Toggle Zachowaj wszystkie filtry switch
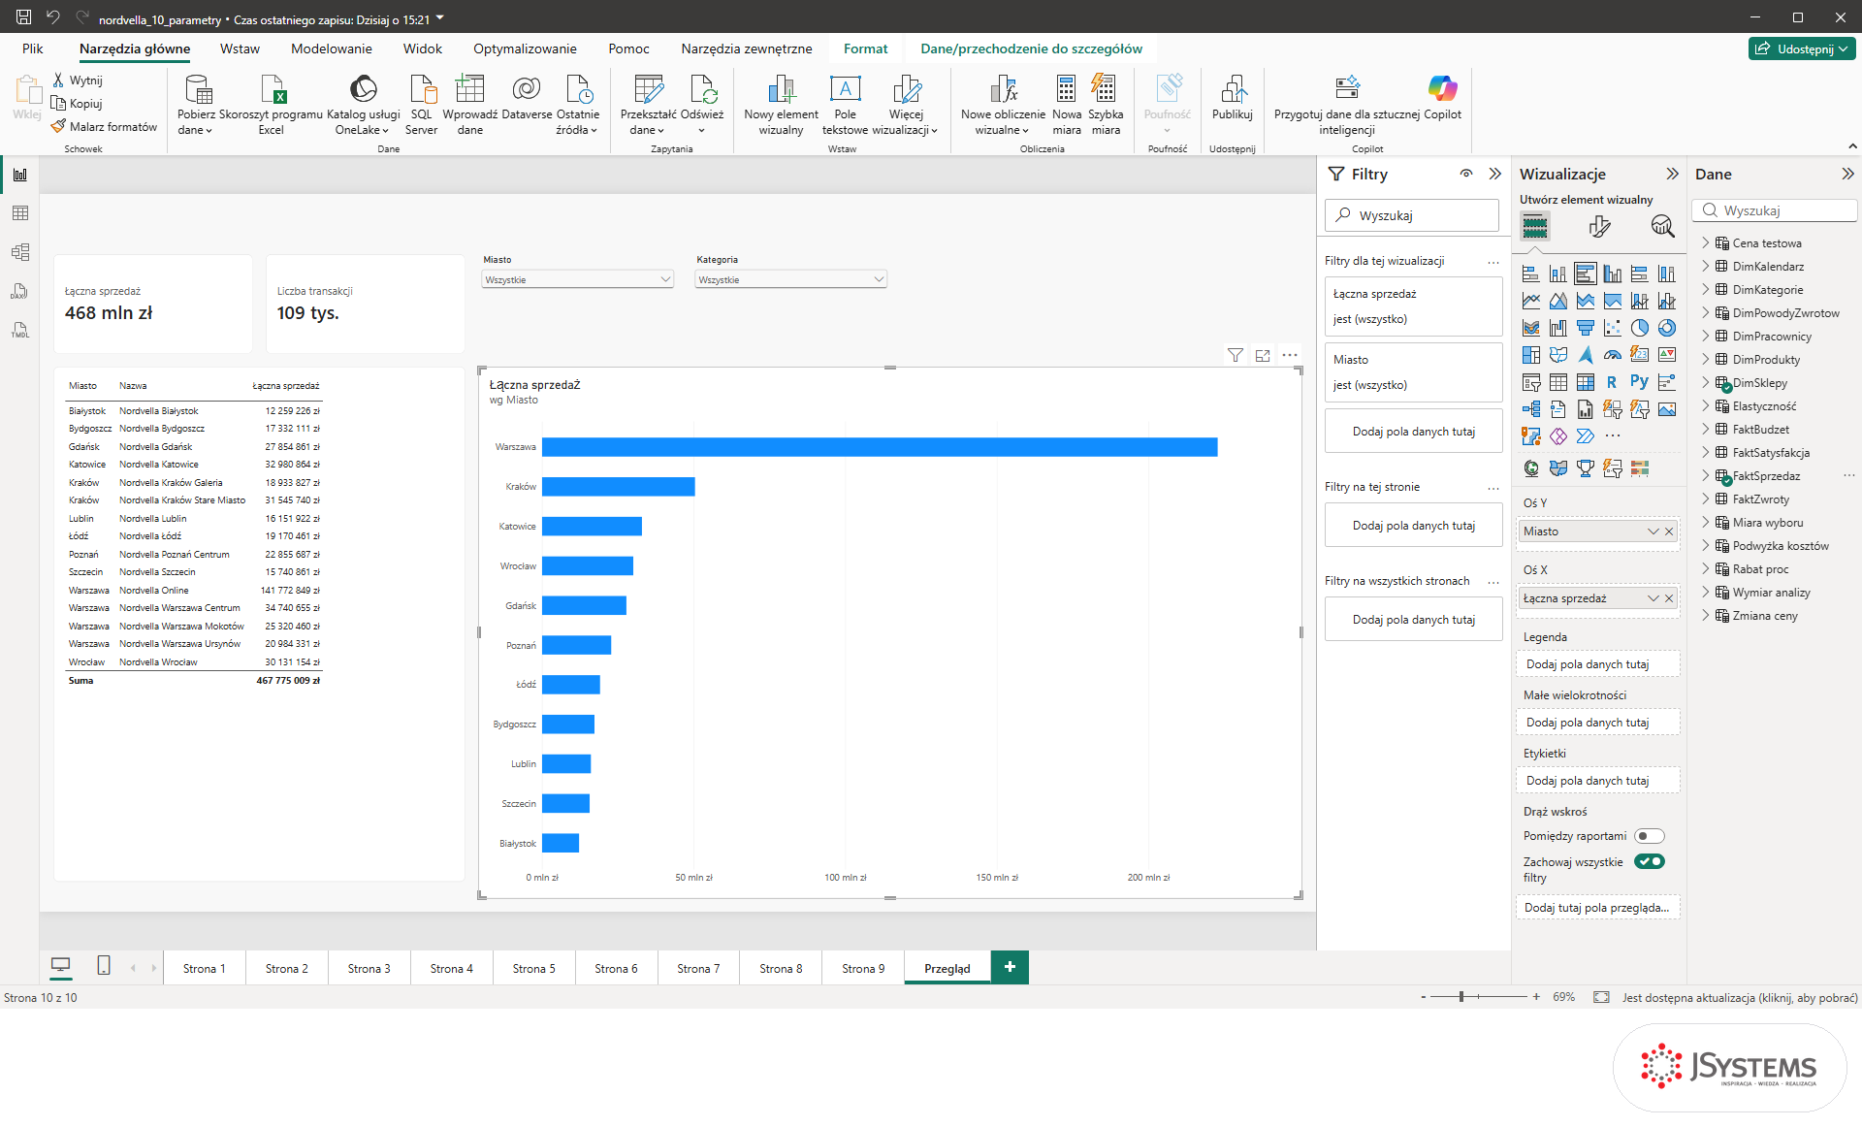The image size is (1862, 1127). click(1649, 861)
